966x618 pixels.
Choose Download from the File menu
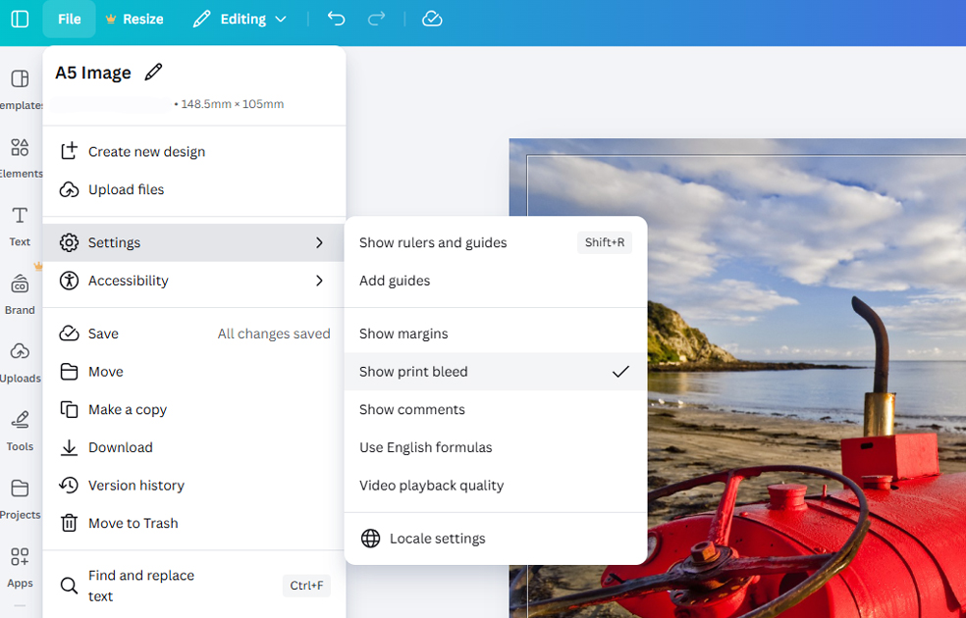(x=194, y=447)
